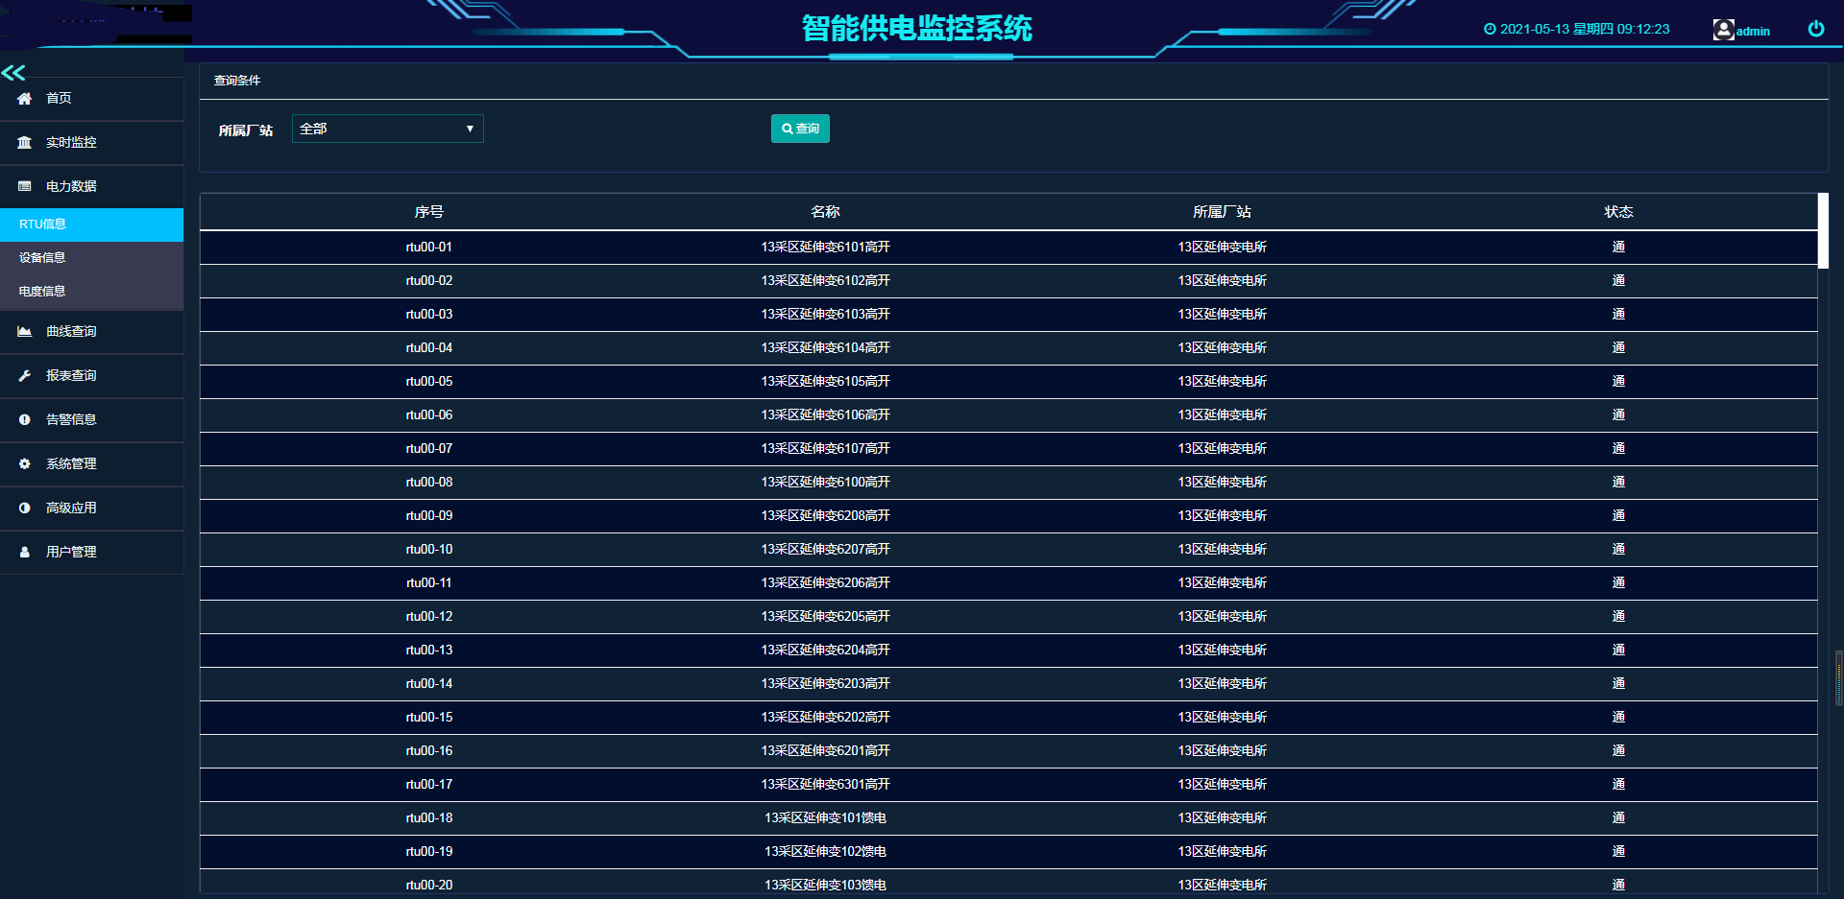Collapse the sidebar with double-chevron icon

(x=13, y=73)
